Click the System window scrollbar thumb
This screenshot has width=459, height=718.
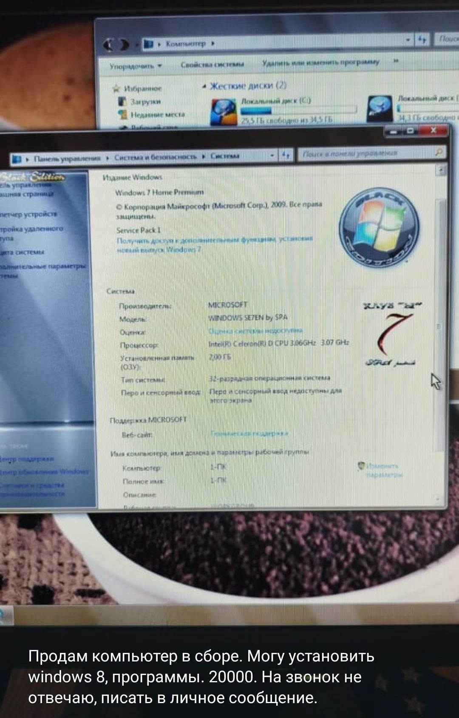(440, 325)
